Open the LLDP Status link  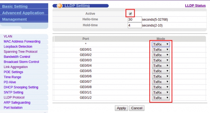point(195,5)
